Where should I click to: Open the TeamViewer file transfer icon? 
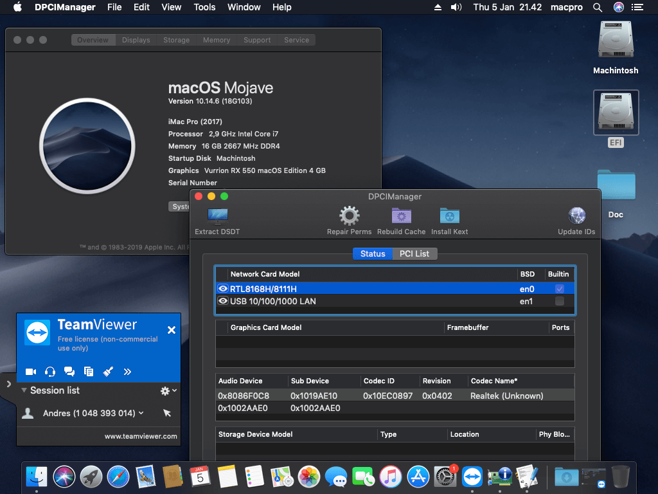[89, 372]
